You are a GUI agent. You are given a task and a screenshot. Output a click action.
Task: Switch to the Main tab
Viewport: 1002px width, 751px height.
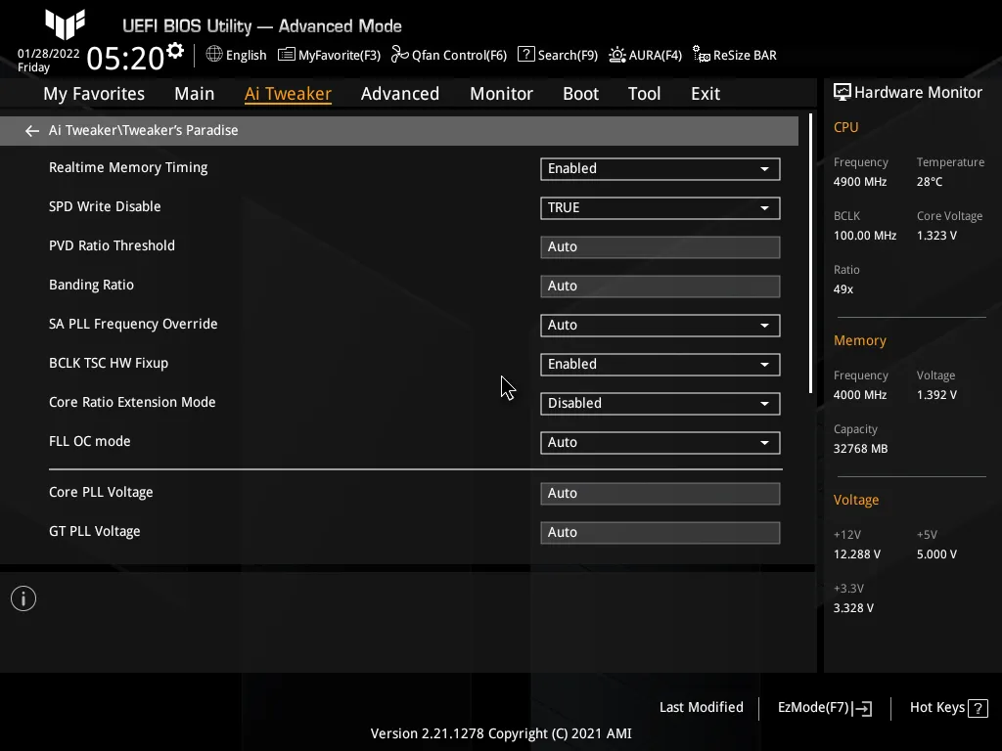195,94
